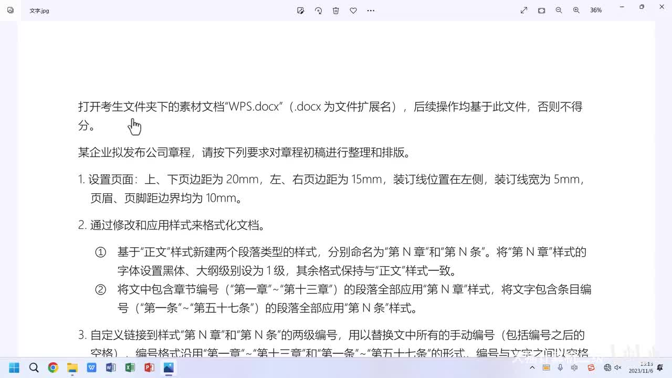The height and width of the screenshot is (378, 672).
Task: Open the Photos app home icon
Action: point(10,10)
